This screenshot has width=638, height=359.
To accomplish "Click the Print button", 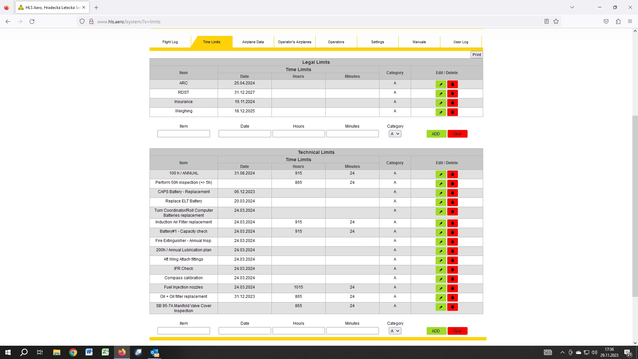I will coord(477,55).
